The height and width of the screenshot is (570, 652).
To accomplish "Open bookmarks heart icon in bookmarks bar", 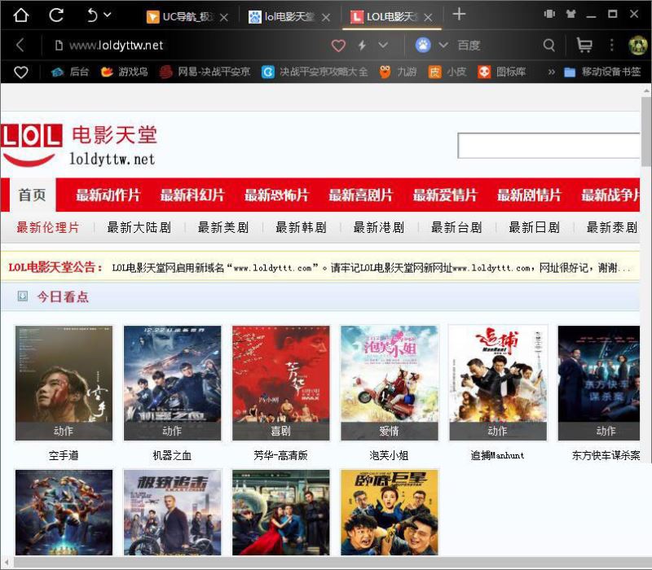I will pyautogui.click(x=21, y=72).
